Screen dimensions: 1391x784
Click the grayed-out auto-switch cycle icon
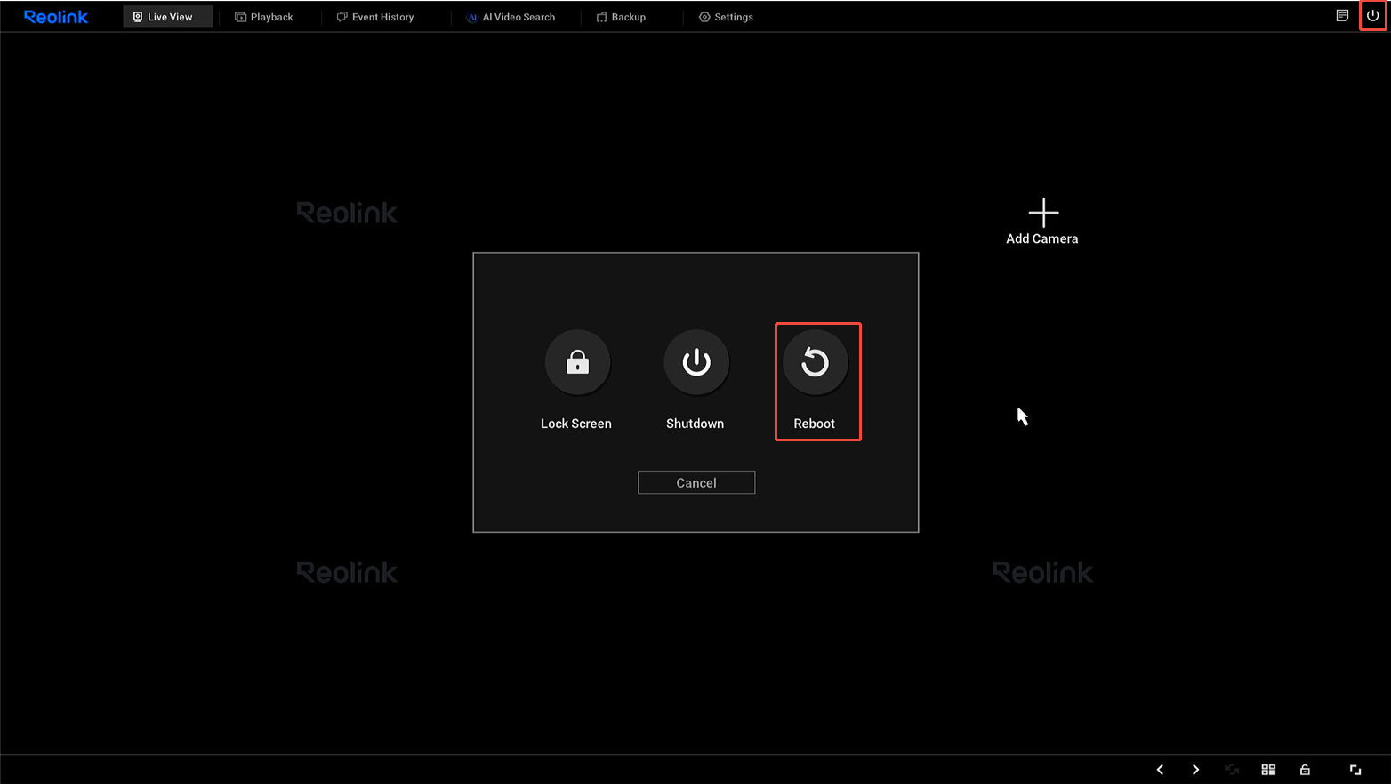click(1232, 770)
